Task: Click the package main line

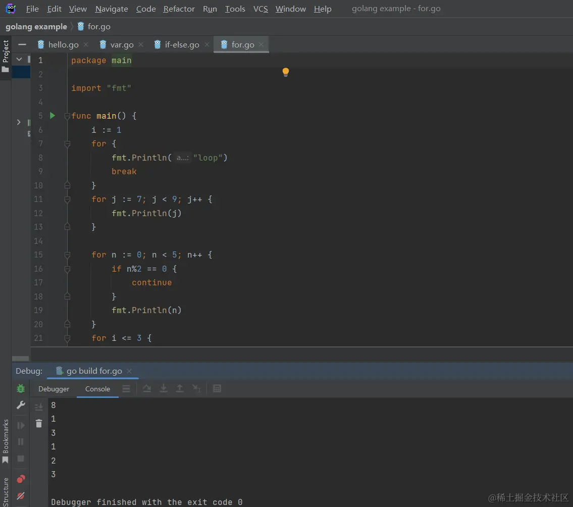Action: (x=101, y=60)
